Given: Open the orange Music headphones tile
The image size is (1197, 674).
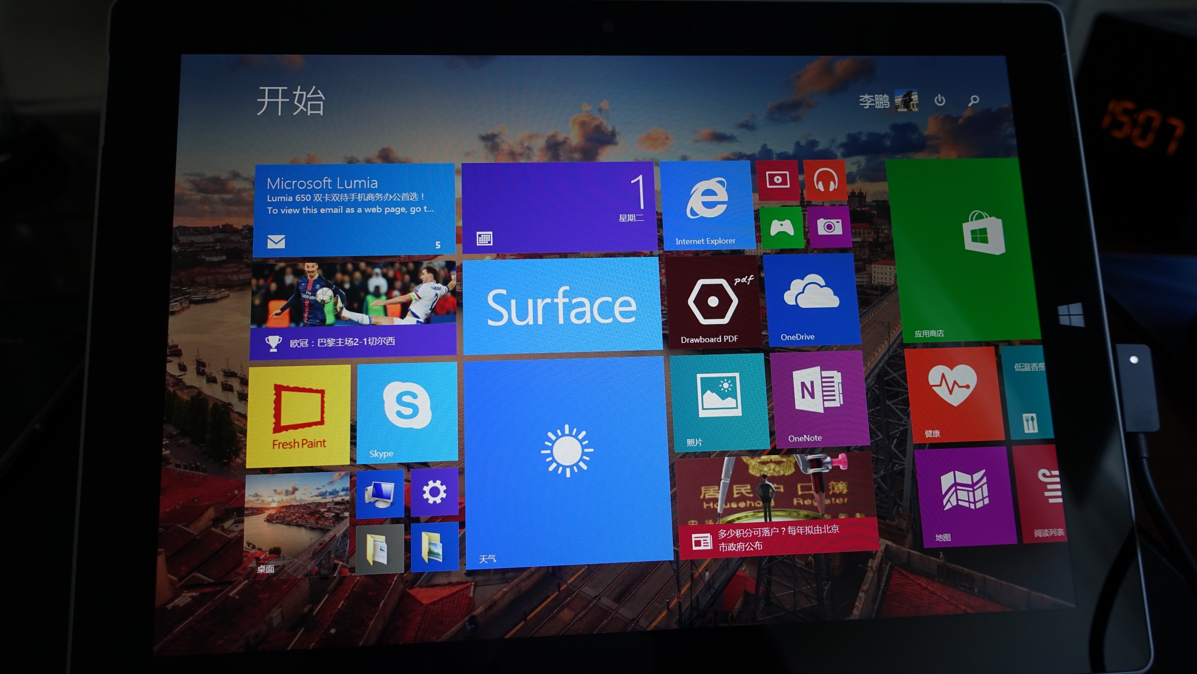Looking at the screenshot, I should [826, 180].
